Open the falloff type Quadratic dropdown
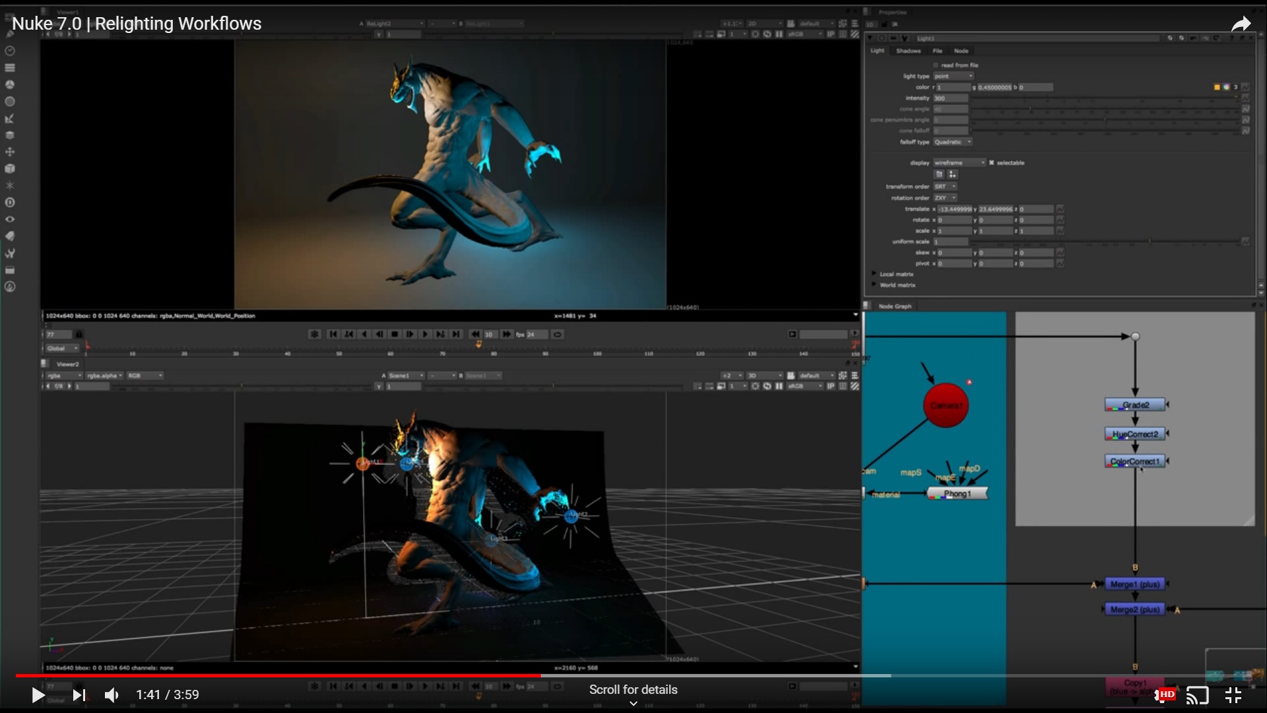This screenshot has height=713, width=1267. point(953,142)
